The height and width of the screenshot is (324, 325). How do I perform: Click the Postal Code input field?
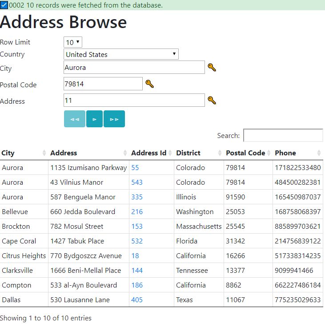coord(103,84)
